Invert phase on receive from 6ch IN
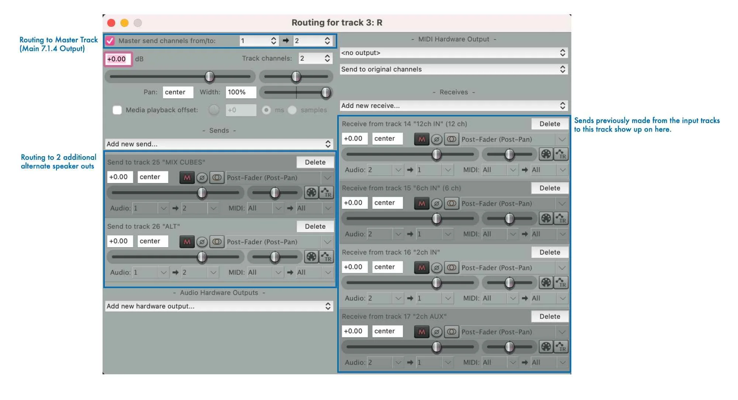738x400 pixels. click(x=437, y=204)
